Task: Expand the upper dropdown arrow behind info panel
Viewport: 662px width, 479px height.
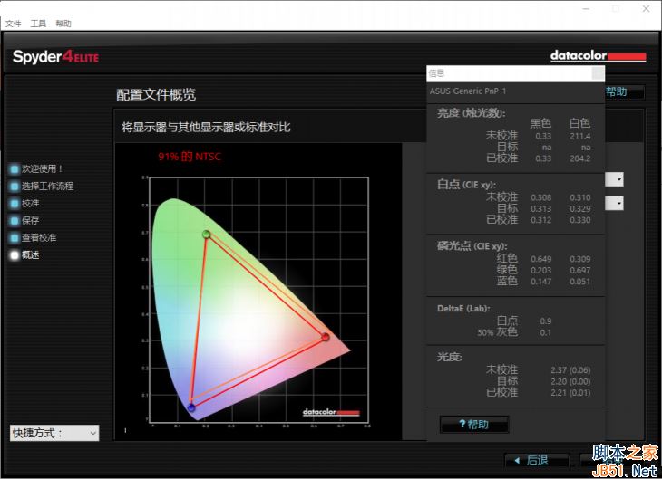Action: [x=615, y=179]
